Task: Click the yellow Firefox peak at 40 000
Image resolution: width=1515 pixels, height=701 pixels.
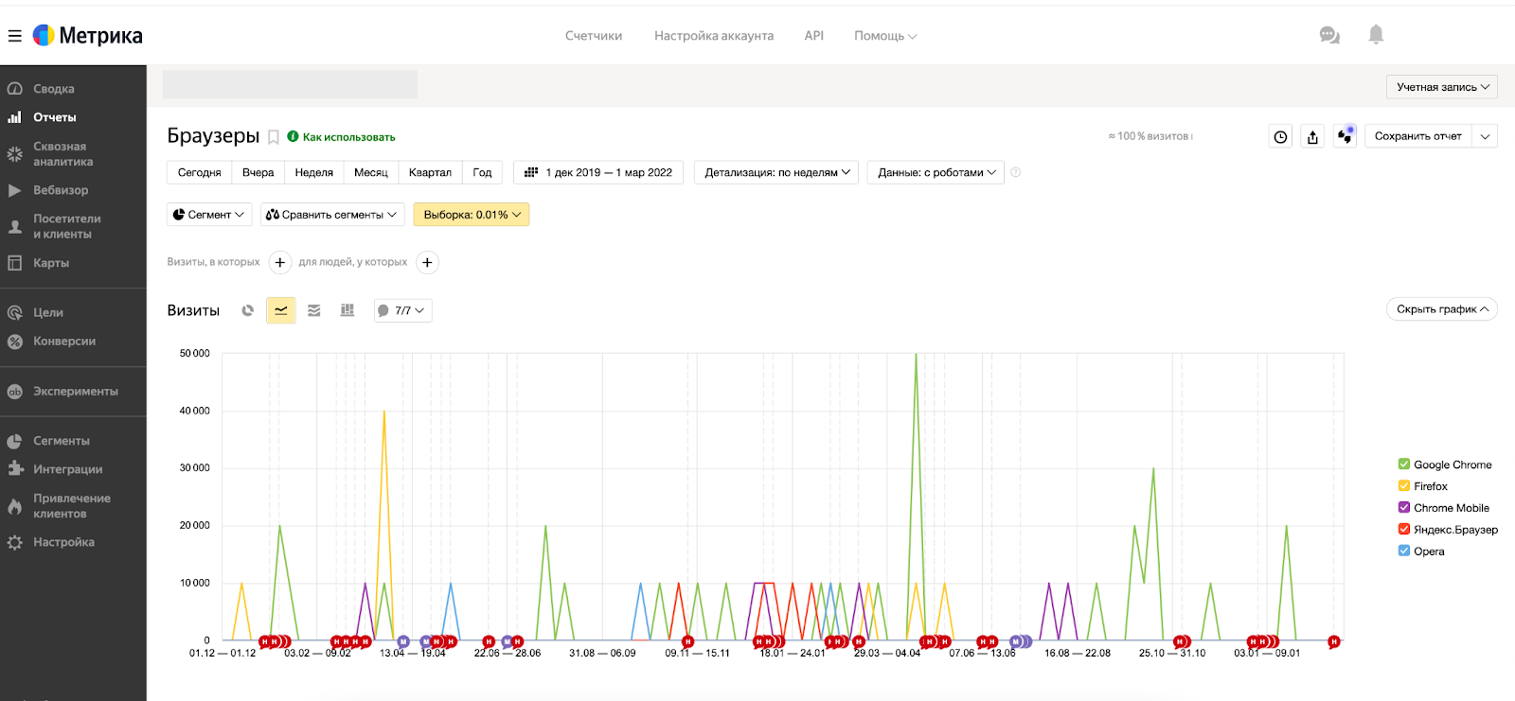Action: [x=383, y=412]
